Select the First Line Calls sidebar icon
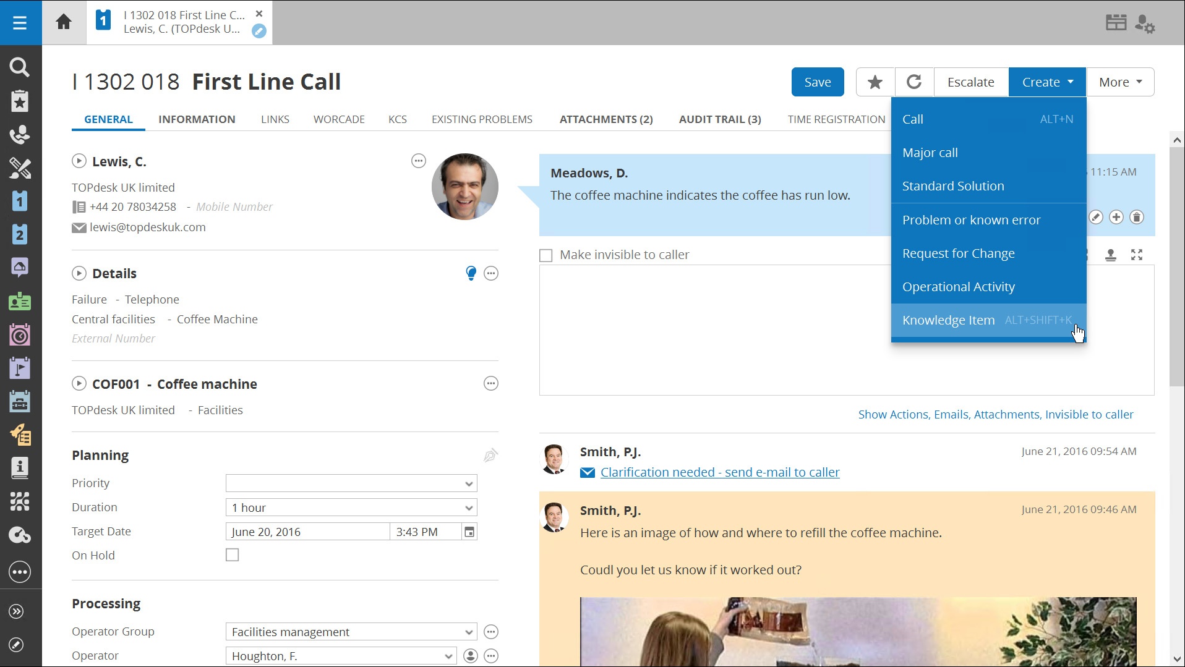Screen dimensions: 1185x667 (x=20, y=202)
